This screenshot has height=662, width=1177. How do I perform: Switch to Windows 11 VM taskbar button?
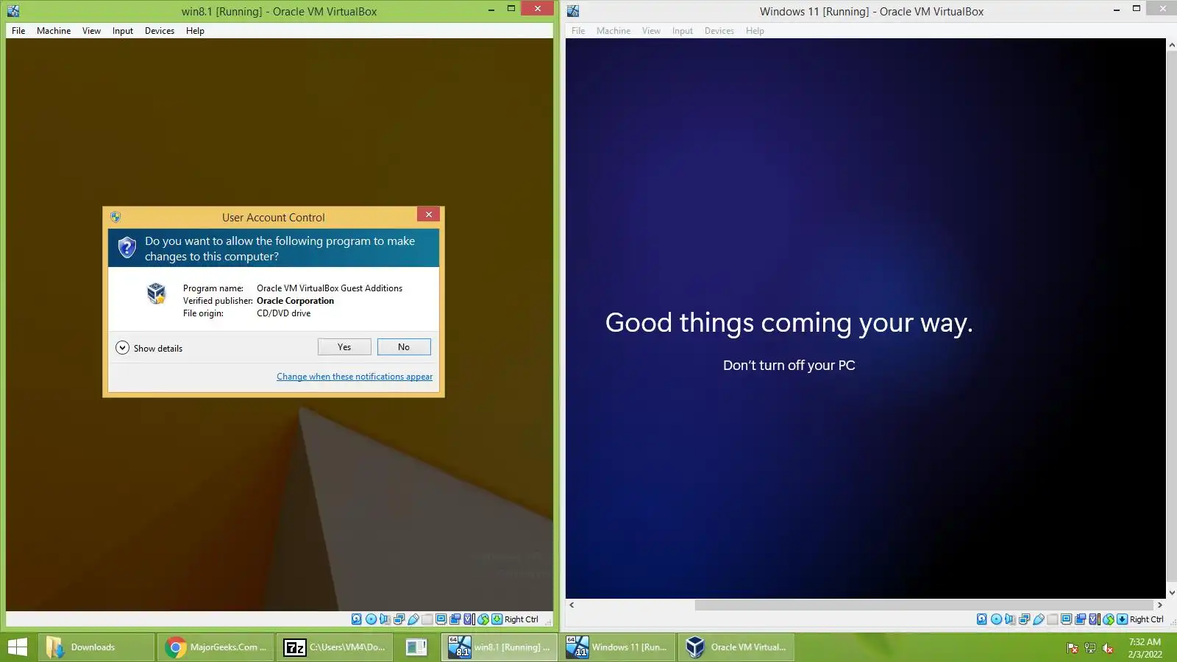coord(618,647)
